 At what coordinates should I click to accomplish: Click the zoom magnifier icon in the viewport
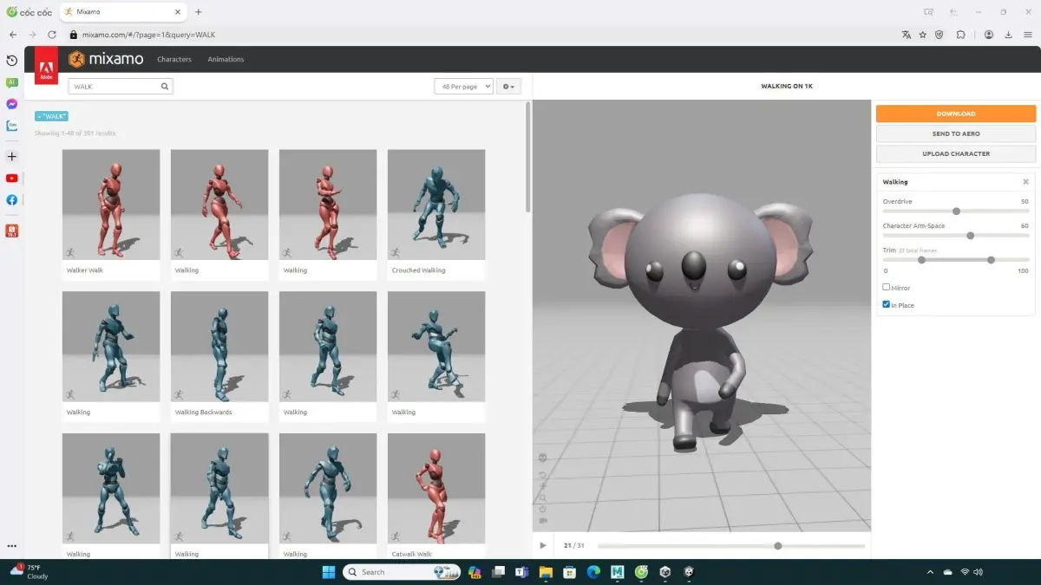[x=543, y=497]
